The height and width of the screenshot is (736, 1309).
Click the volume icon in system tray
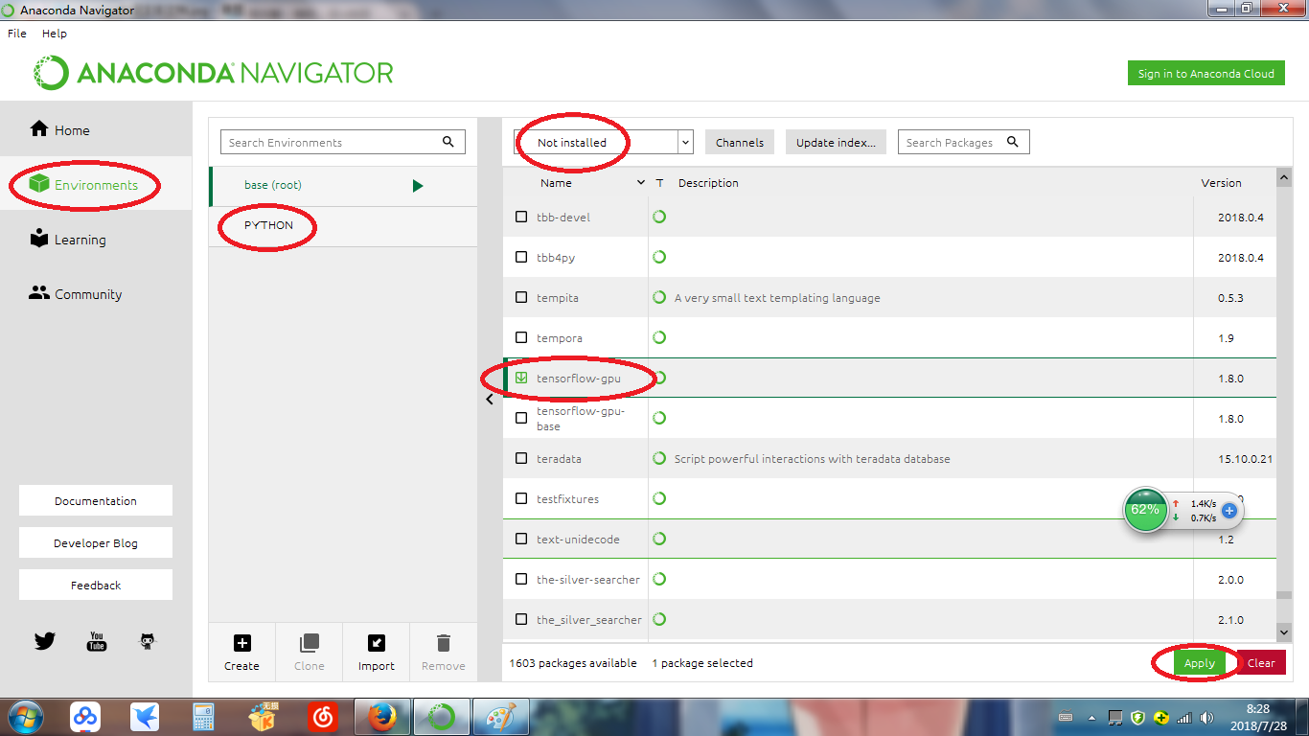click(x=1206, y=717)
